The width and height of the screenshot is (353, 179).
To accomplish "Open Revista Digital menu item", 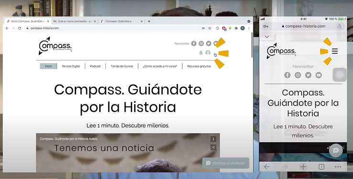I will 71,66.
